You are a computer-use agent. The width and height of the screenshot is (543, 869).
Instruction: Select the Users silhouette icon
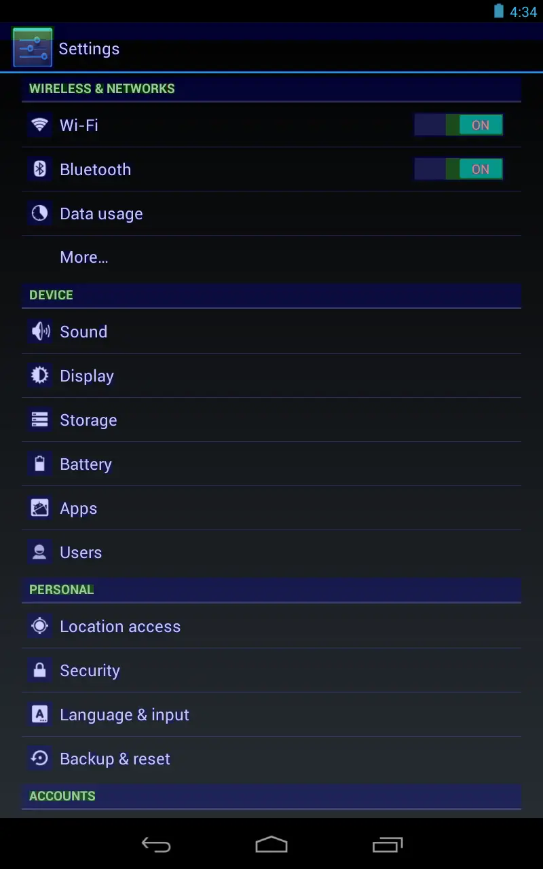click(x=39, y=552)
